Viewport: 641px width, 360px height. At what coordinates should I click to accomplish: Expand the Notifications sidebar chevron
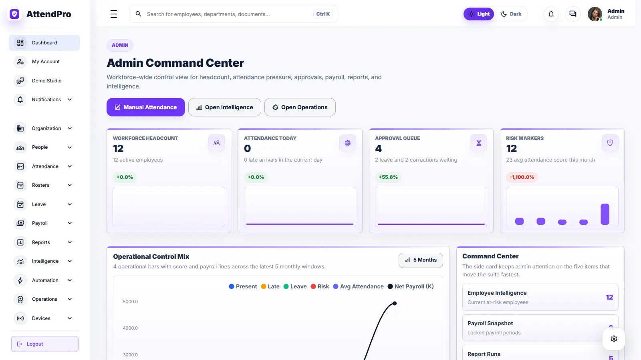pos(70,100)
